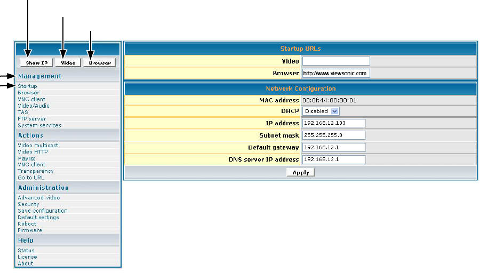Click the Default gateway text box
This screenshot has height=273, width=480.
(x=334, y=148)
